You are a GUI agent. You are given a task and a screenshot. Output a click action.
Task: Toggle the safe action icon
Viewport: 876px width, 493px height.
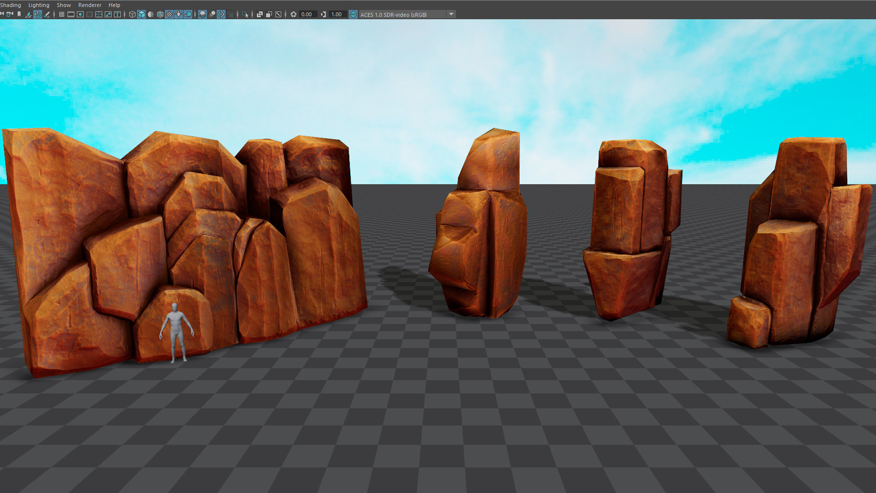108,14
